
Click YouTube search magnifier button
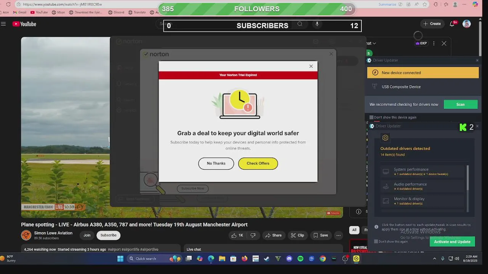[x=300, y=24]
